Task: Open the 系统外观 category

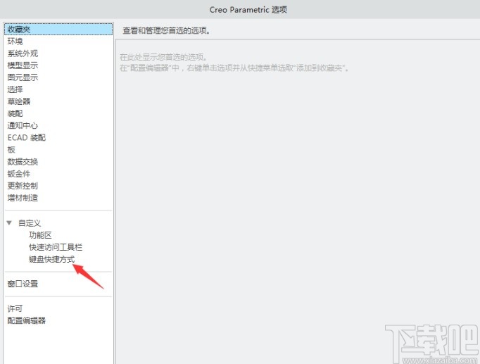Action: [x=23, y=54]
